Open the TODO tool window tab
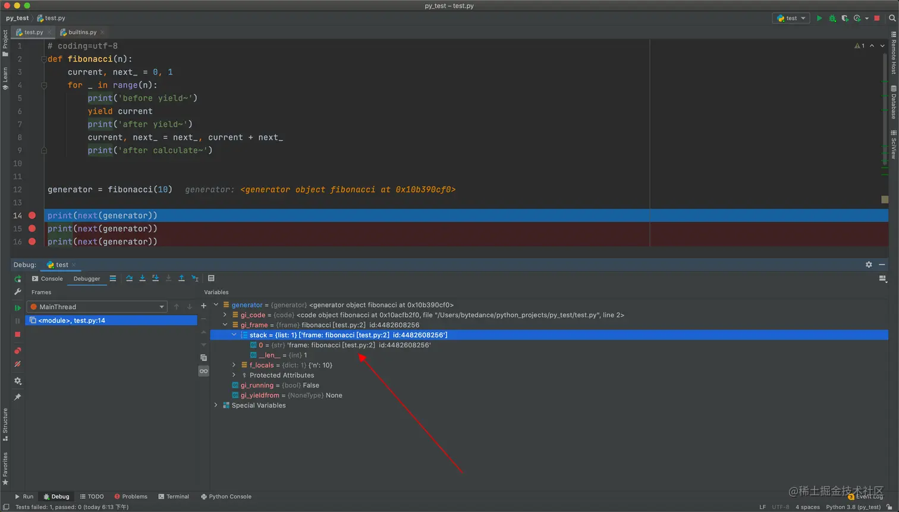The width and height of the screenshot is (899, 512). point(92,497)
